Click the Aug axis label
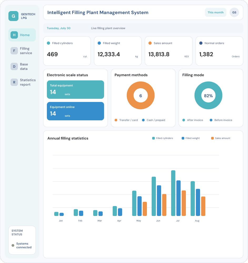This screenshot has width=248, height=263. click(x=197, y=221)
